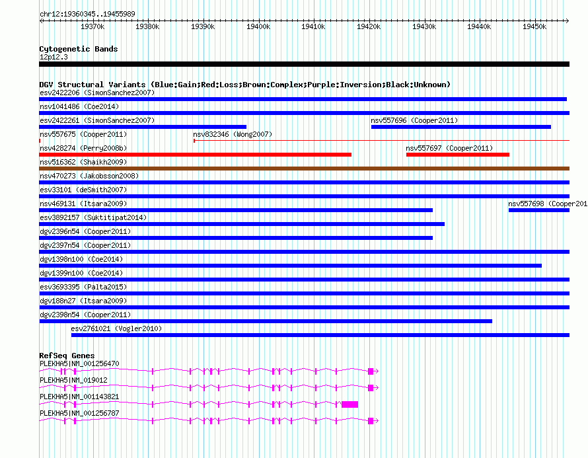Viewport: 588px width, 458px height.
Task: Click the 19410k ruler tick label
Action: pyautogui.click(x=313, y=26)
